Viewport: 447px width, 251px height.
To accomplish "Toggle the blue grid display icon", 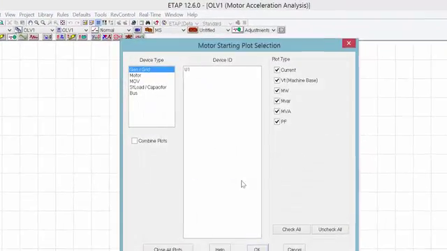I will click(x=98, y=23).
